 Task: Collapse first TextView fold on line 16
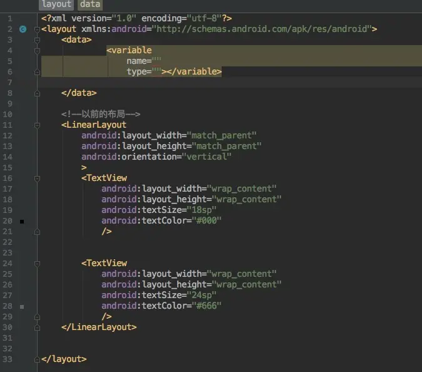click(x=38, y=178)
